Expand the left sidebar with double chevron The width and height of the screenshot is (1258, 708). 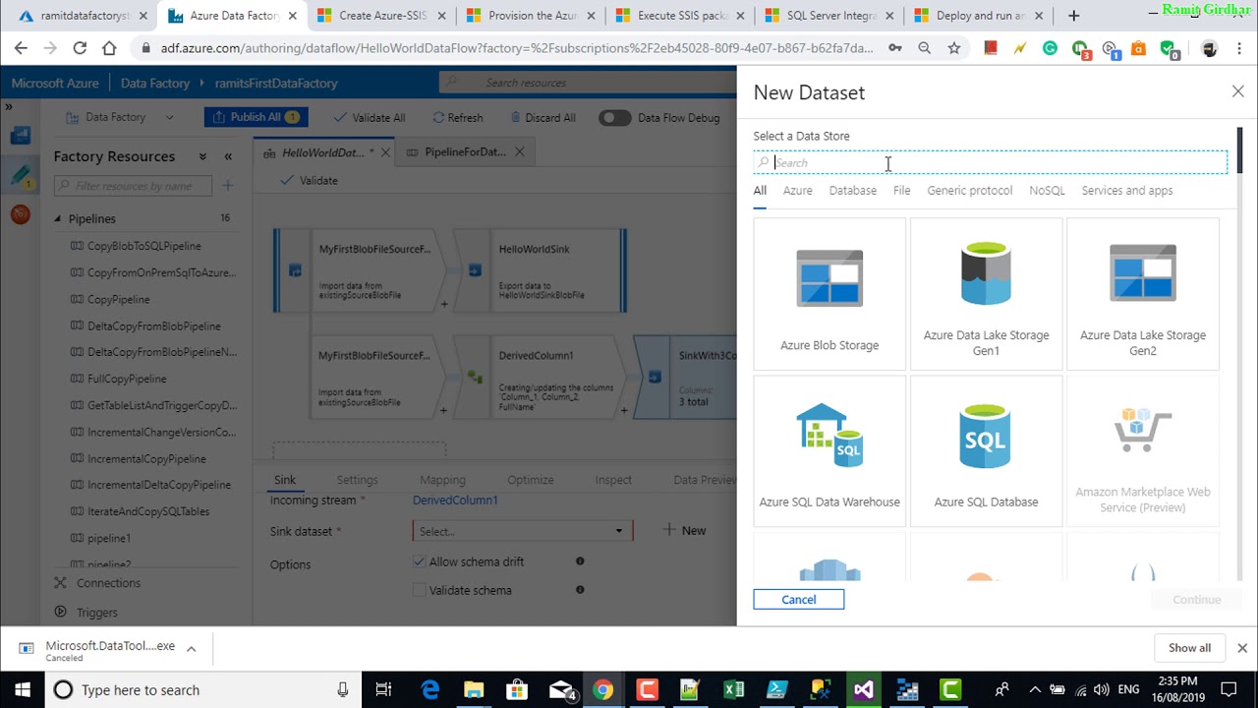(9, 106)
